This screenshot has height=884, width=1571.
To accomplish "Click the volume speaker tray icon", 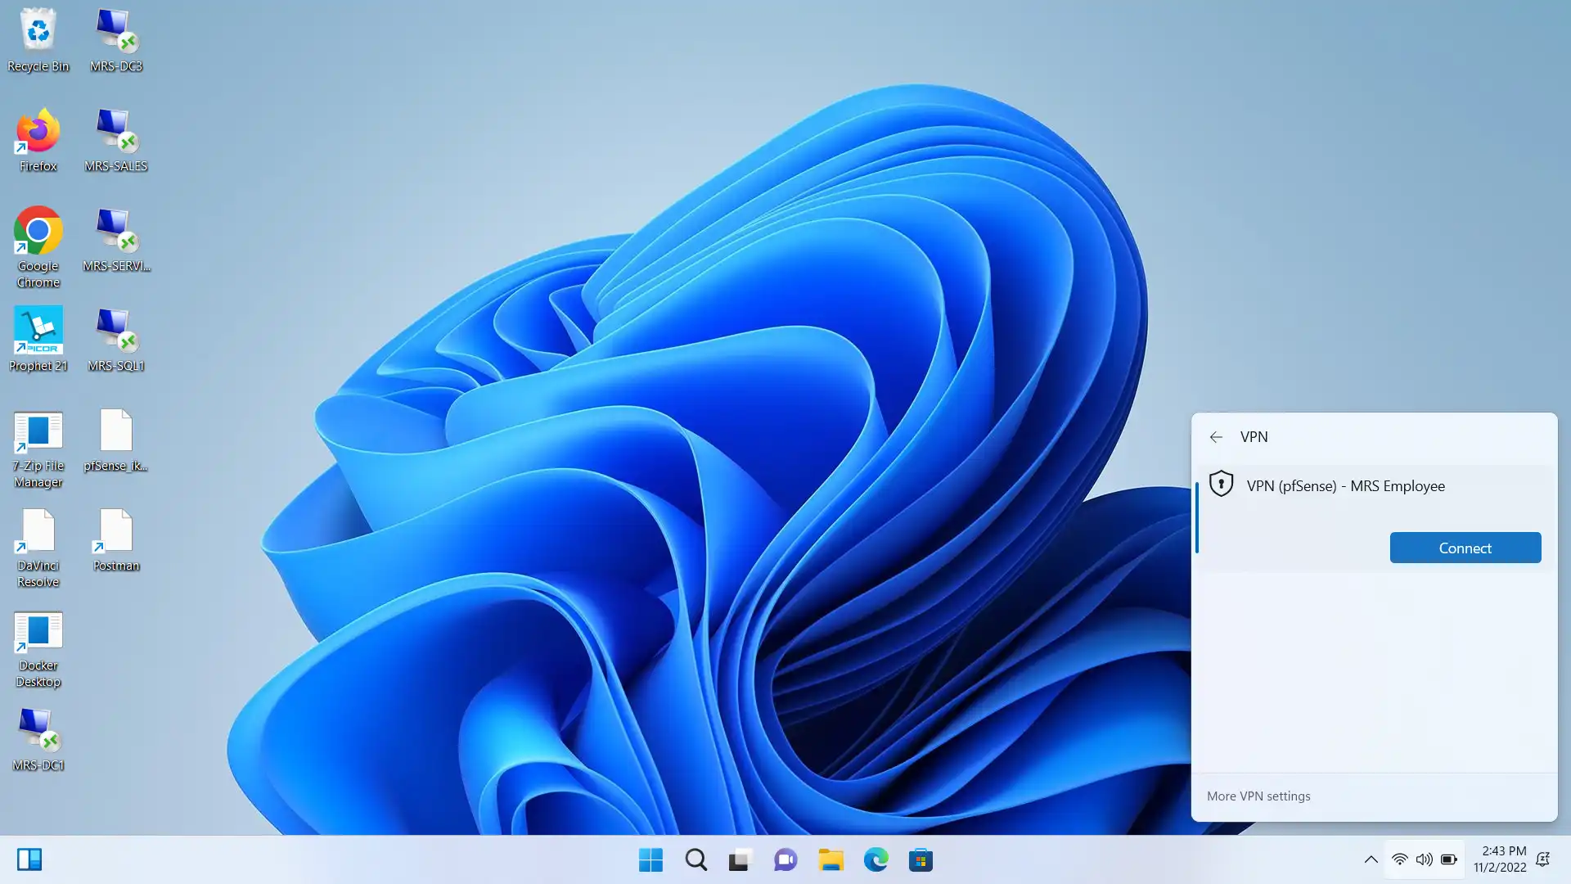I will 1424,859.
